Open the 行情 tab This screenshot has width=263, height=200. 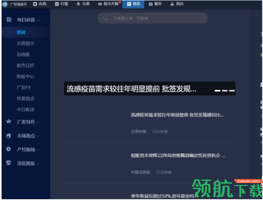point(61,4)
